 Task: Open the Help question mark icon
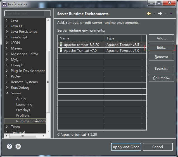click(x=10, y=146)
